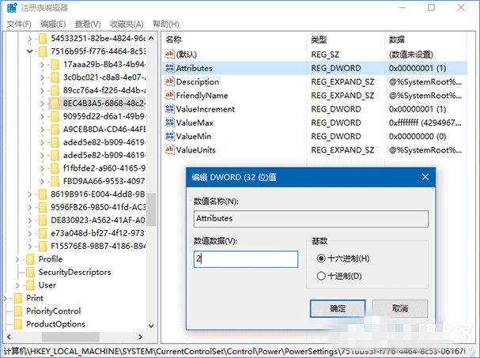Screen dimensions: 480x358
Task: Expand the Profile key in tree
Action: coord(19,259)
